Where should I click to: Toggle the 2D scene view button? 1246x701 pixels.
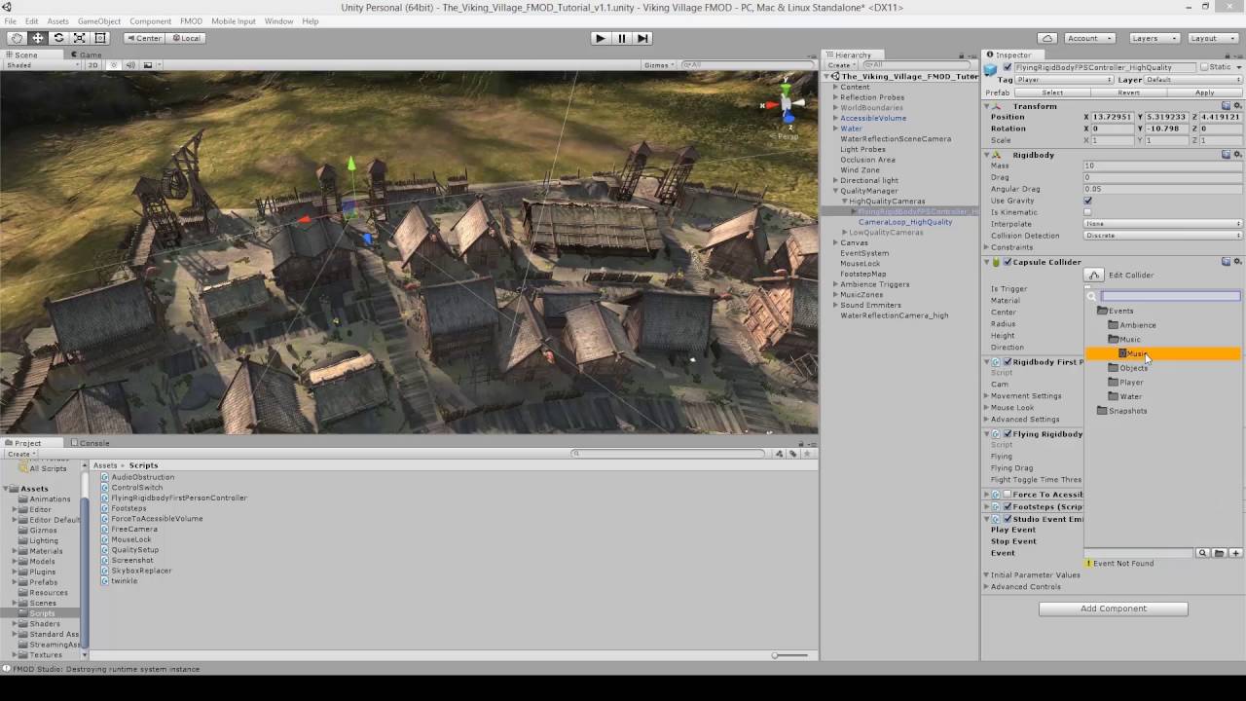point(93,65)
